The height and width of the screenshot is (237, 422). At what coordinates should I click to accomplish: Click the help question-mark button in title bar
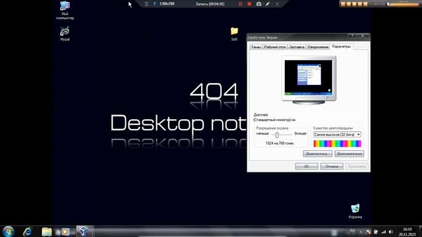point(353,36)
